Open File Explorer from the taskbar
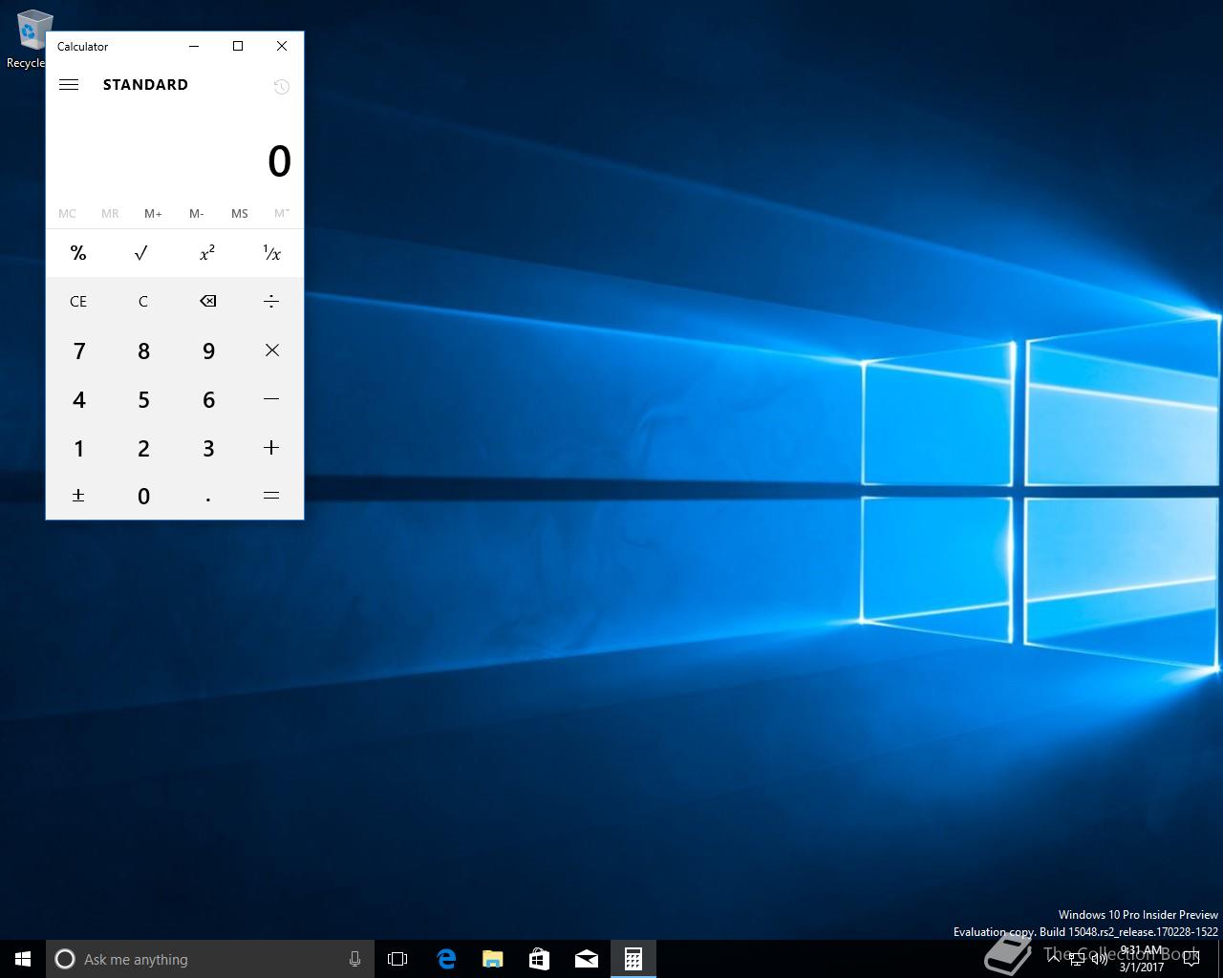This screenshot has width=1223, height=978. click(x=493, y=959)
